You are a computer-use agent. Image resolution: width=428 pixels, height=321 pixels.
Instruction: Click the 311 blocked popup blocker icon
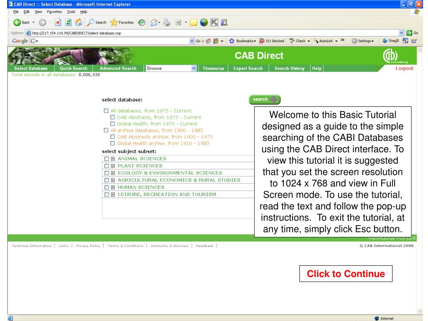tap(262, 41)
